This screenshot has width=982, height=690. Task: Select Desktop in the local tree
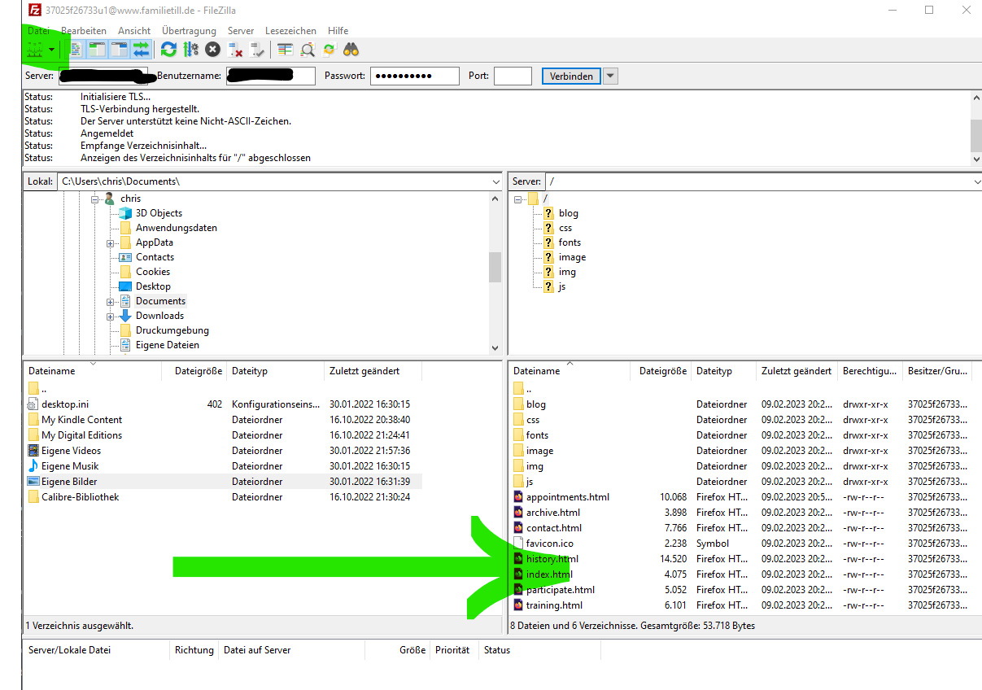tap(153, 286)
